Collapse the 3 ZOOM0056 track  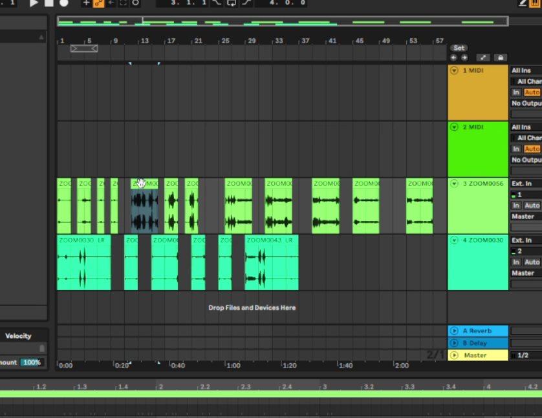pyautogui.click(x=454, y=183)
